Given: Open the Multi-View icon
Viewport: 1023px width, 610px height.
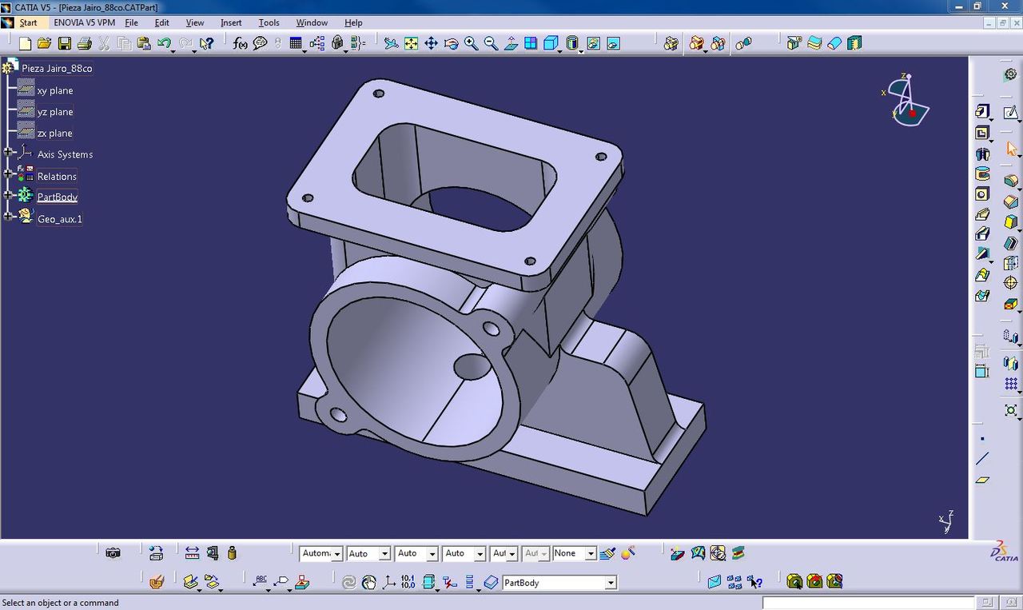Looking at the screenshot, I should pyautogui.click(x=531, y=43).
